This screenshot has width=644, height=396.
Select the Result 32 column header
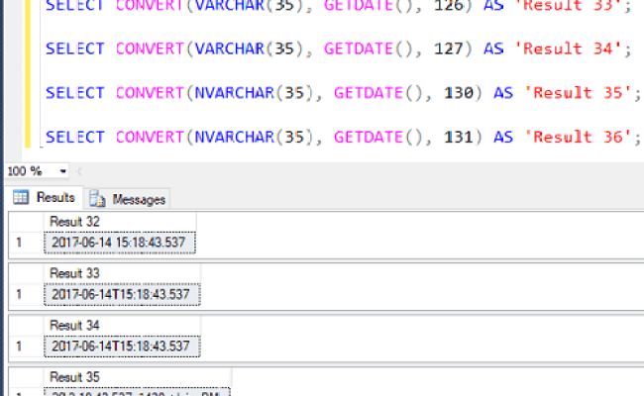click(x=120, y=222)
